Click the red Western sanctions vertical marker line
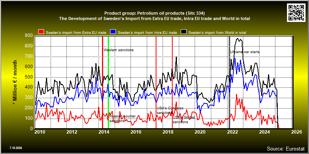Image resolution: width=309 pixels, height=154 pixels. click(x=102, y=82)
